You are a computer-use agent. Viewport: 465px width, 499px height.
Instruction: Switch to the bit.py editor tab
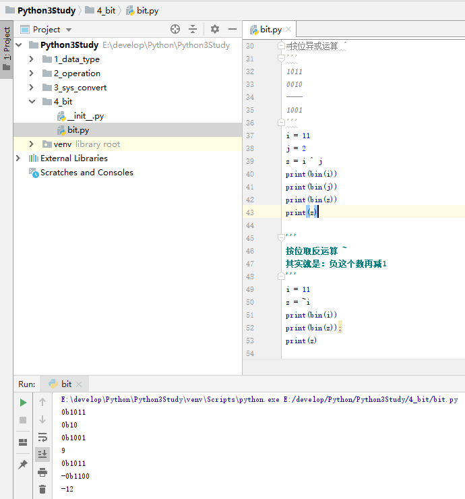[x=270, y=29]
